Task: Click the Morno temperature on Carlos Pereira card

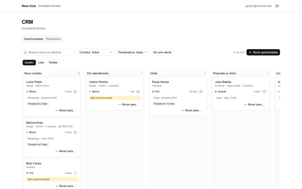Action: click(94, 92)
